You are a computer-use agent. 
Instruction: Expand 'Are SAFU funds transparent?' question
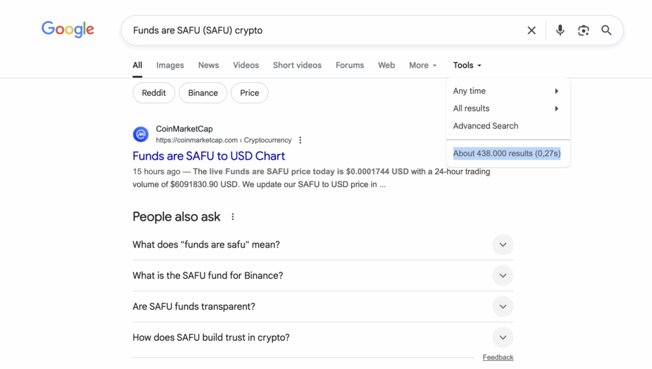tap(502, 307)
